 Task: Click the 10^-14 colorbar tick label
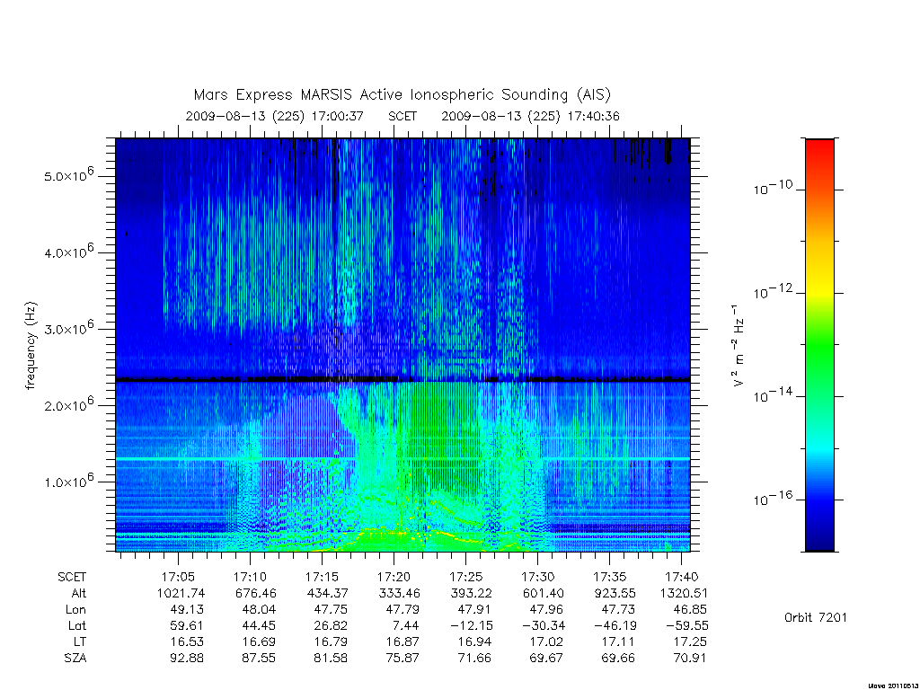click(773, 395)
